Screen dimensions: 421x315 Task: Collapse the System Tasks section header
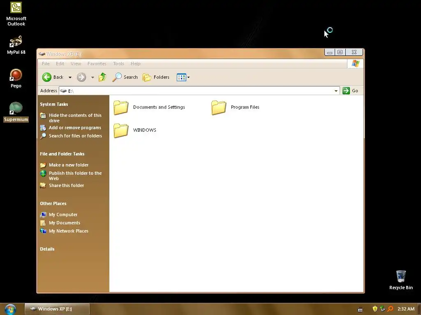54,104
